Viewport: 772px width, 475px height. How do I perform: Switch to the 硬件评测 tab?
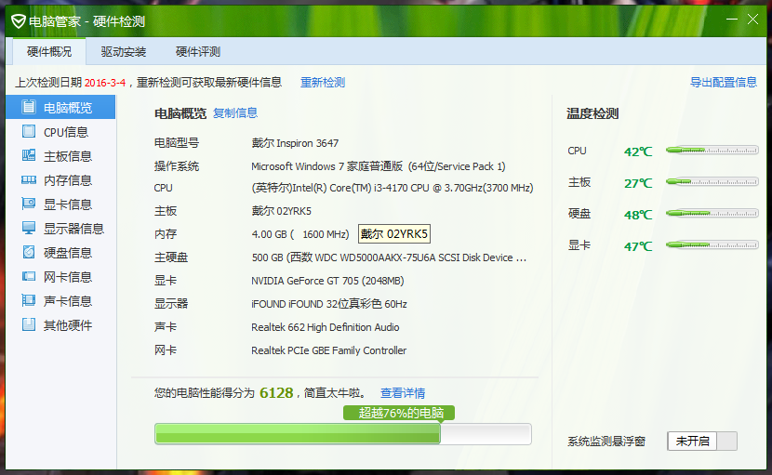[198, 52]
